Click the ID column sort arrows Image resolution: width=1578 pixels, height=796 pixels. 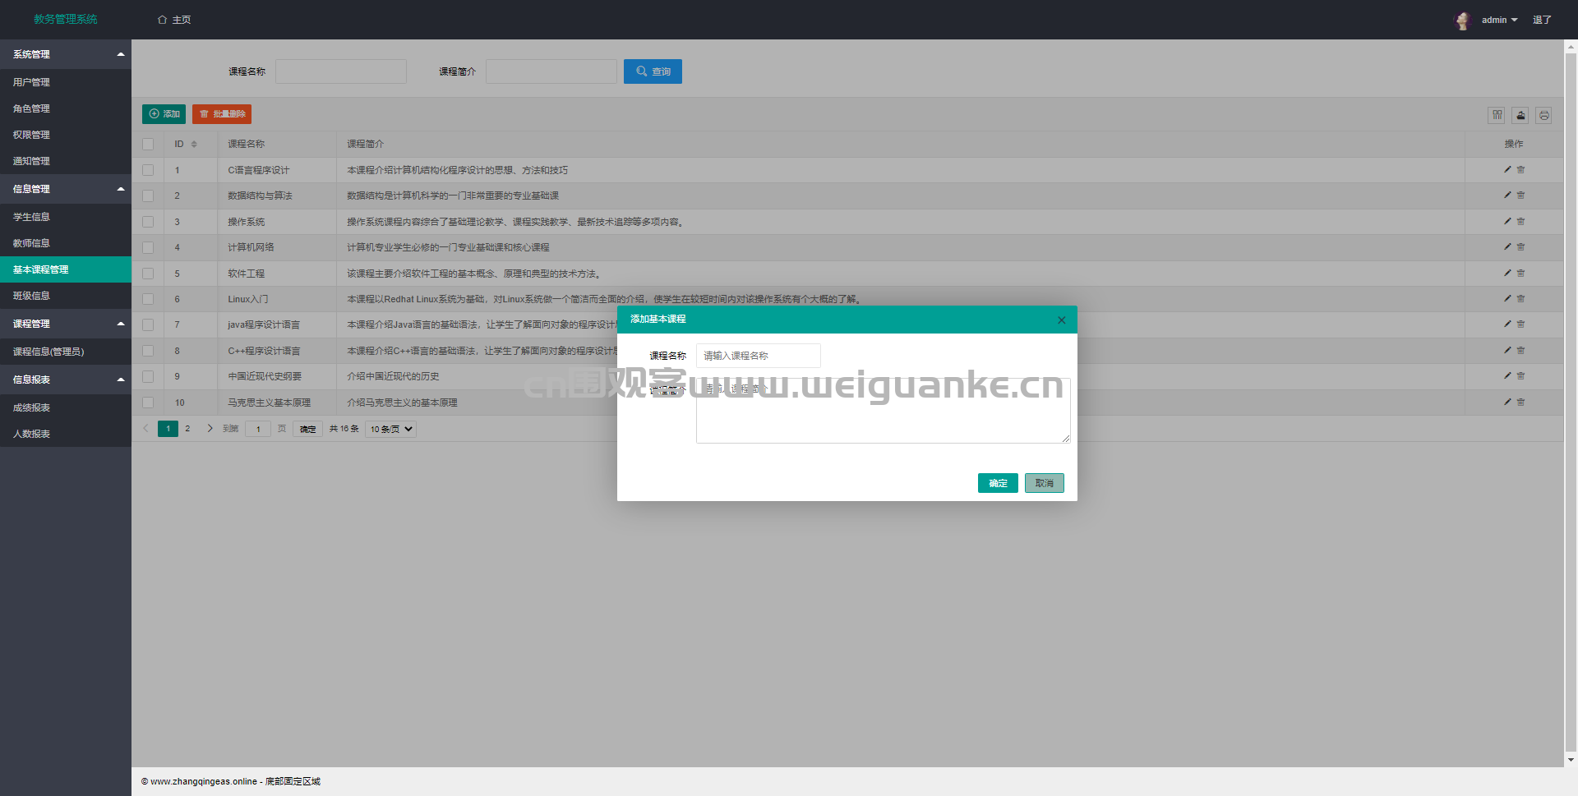pyautogui.click(x=194, y=144)
